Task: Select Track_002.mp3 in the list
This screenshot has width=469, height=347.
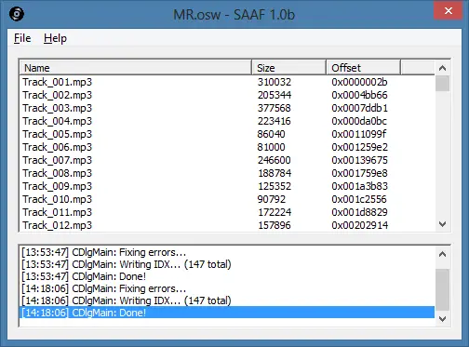Action: 58,95
